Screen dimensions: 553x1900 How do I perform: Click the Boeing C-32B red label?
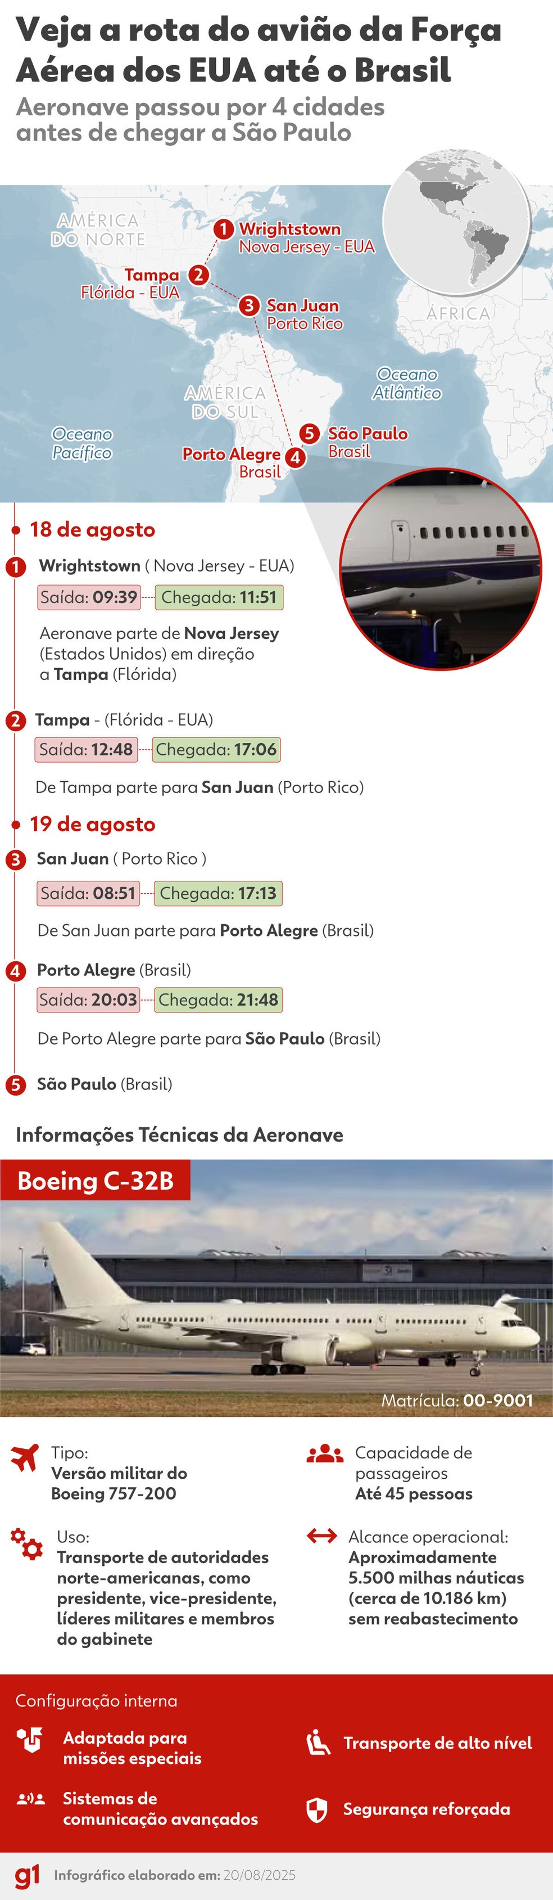pos(95,1180)
